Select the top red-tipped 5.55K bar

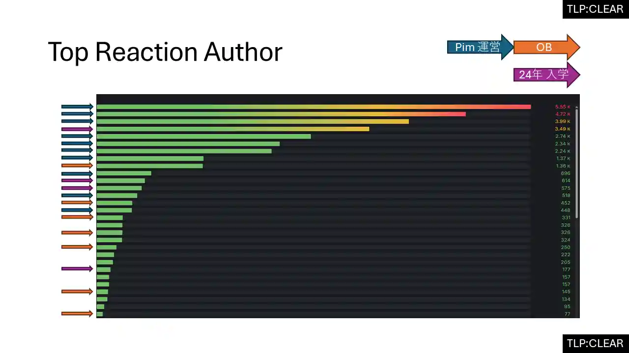coord(314,106)
